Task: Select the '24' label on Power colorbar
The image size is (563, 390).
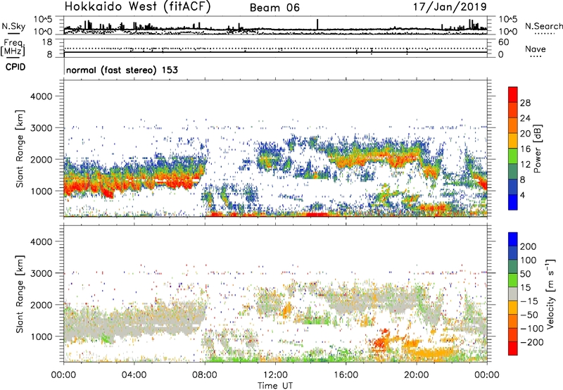Action: pyautogui.click(x=525, y=118)
